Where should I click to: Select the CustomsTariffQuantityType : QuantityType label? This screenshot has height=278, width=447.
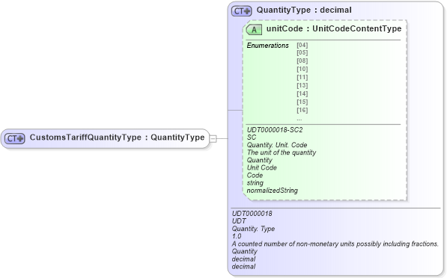point(117,138)
